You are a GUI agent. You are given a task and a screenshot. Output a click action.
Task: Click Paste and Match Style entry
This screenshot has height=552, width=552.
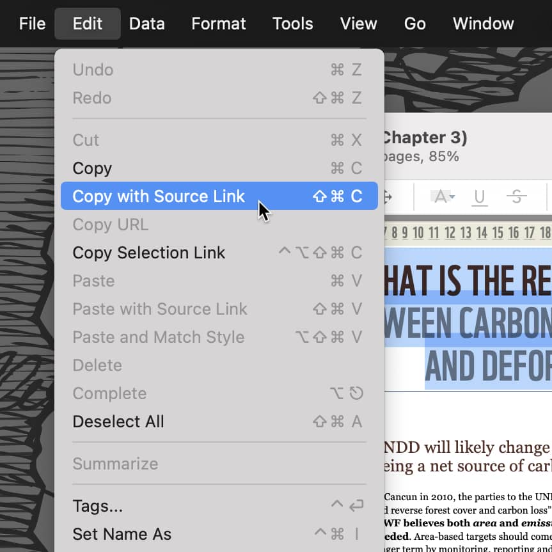pos(219,337)
